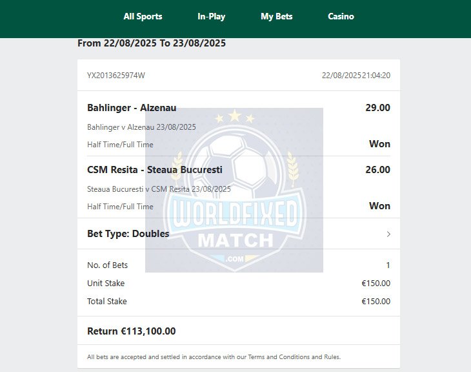Select bet reference YX2013625974W
Viewport: 471px width, 372px height.
tap(116, 75)
